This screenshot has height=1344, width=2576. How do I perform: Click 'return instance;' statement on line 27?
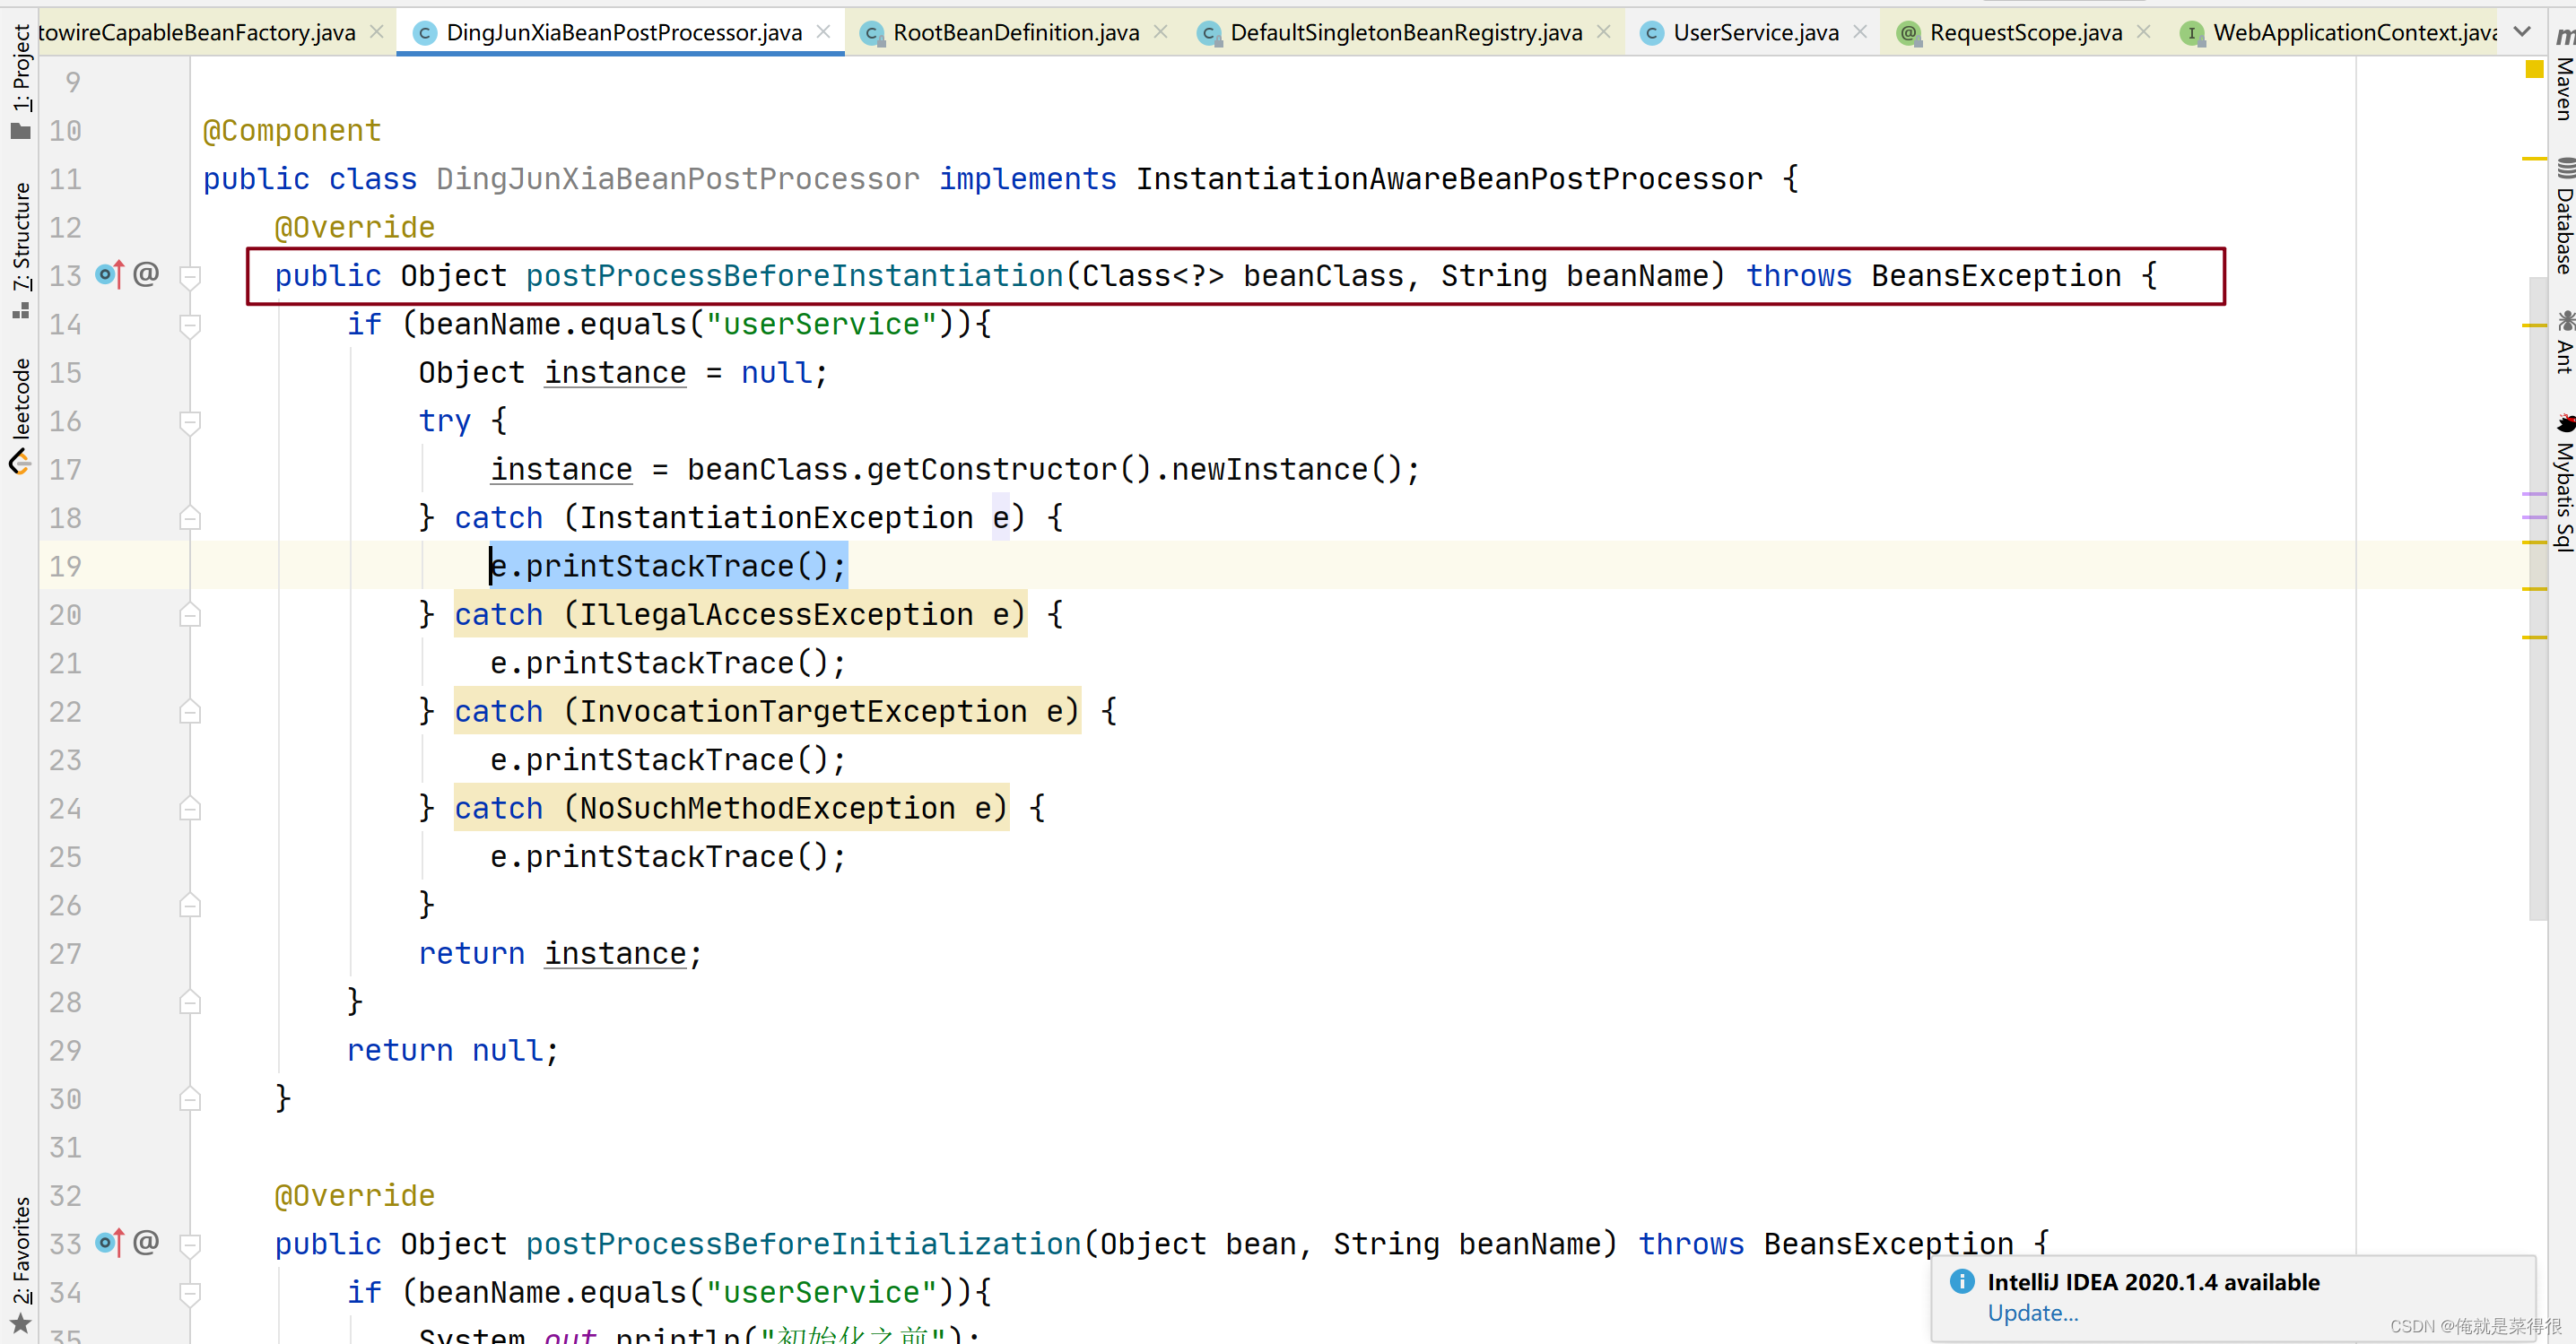[560, 953]
